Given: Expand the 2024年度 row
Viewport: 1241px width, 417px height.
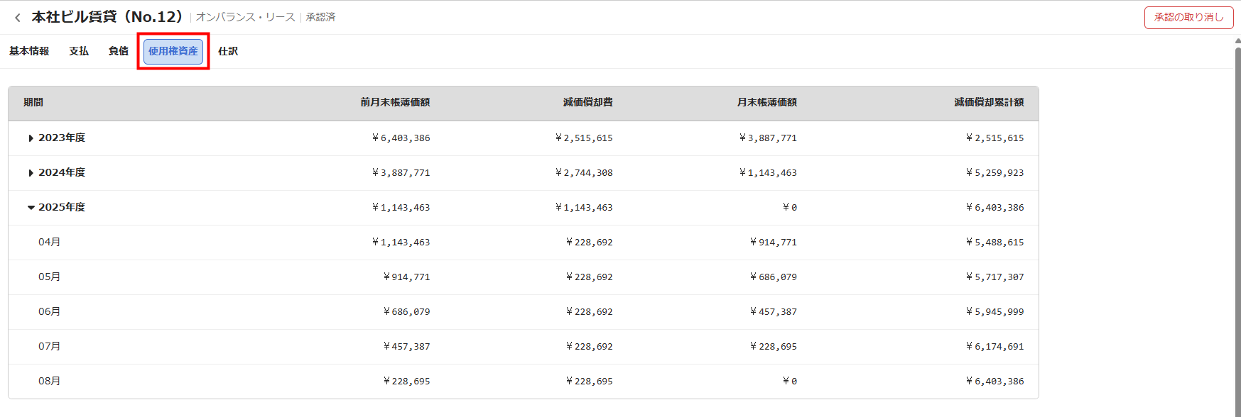Looking at the screenshot, I should [31, 173].
